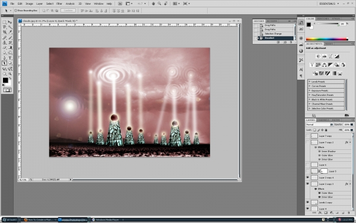
Task: Click the Windows Start button
Action: pos(9,220)
